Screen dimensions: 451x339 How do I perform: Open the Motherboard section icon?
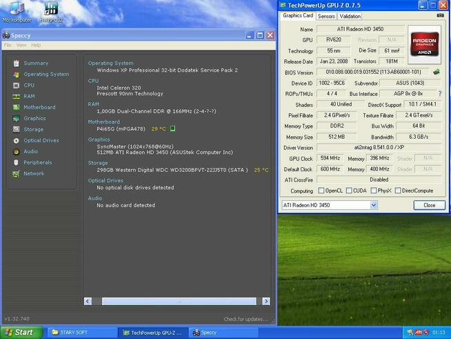[16, 108]
